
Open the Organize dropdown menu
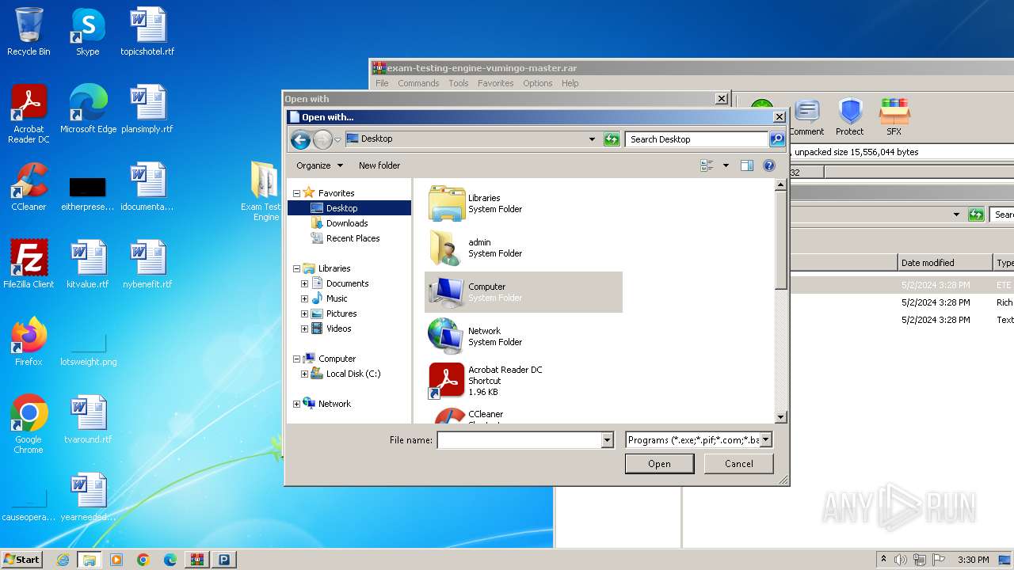(x=319, y=165)
